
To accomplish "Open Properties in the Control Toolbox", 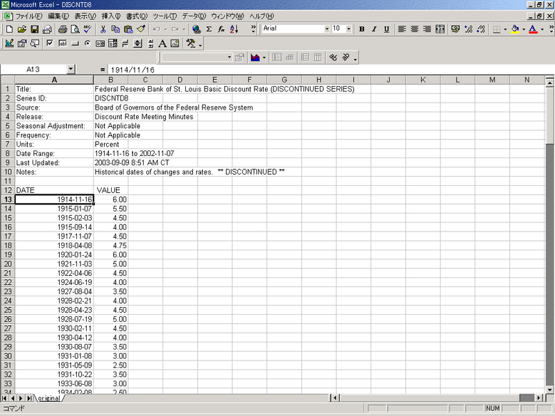I will (x=22, y=44).
